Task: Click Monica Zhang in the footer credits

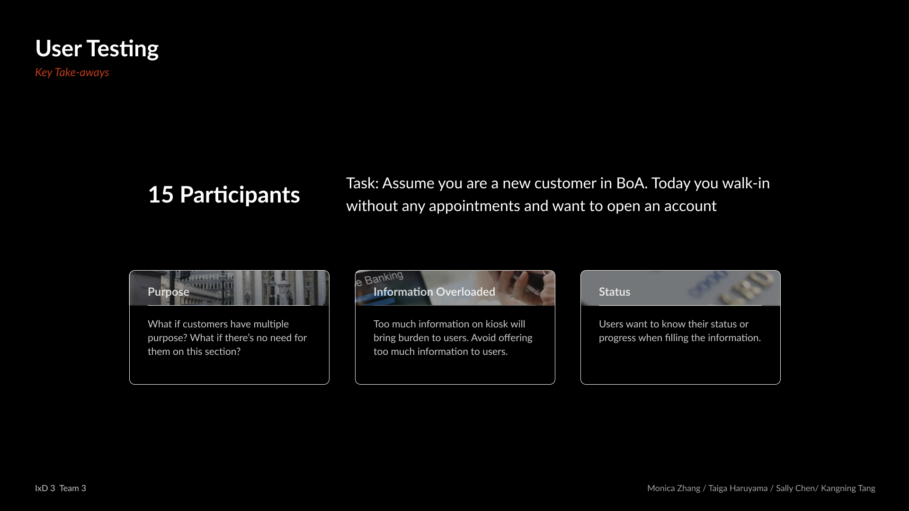Action: 673,488
